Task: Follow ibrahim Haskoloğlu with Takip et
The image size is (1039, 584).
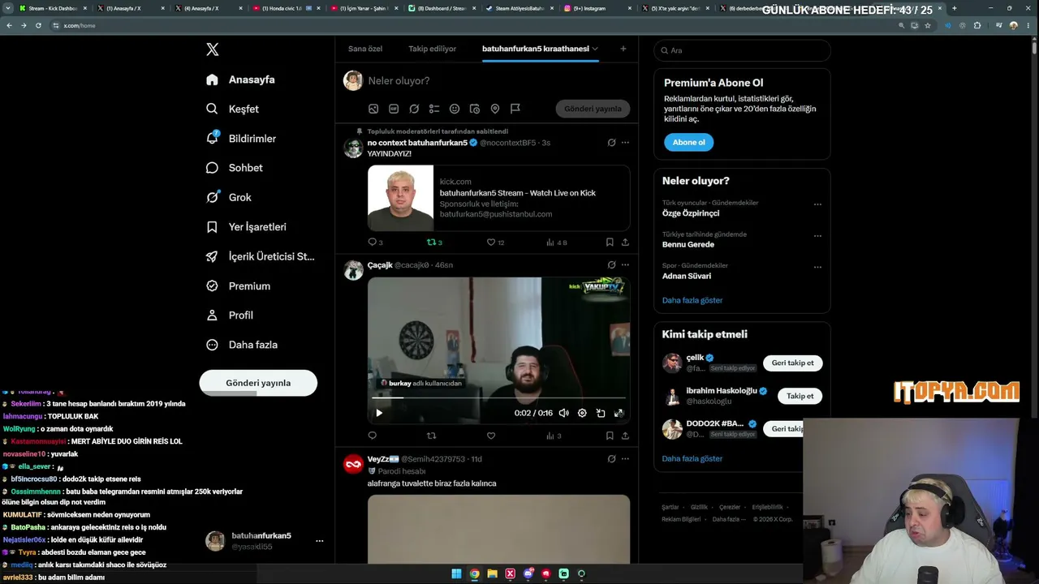Action: [x=800, y=396]
